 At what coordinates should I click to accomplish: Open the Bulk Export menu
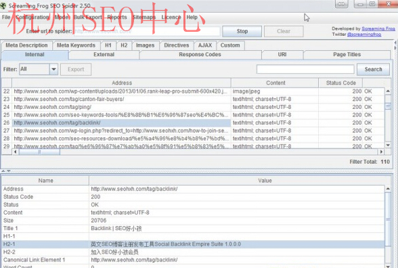coord(87,18)
